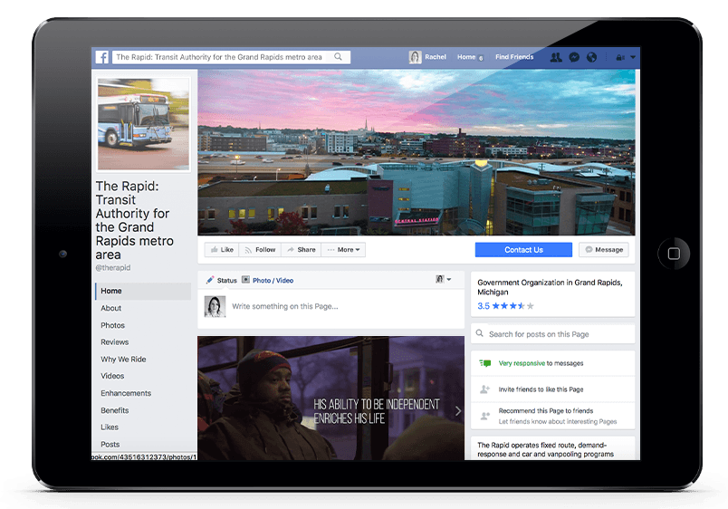The image size is (728, 509).
Task: Open the post-as identity selector dropdown
Action: tap(444, 280)
